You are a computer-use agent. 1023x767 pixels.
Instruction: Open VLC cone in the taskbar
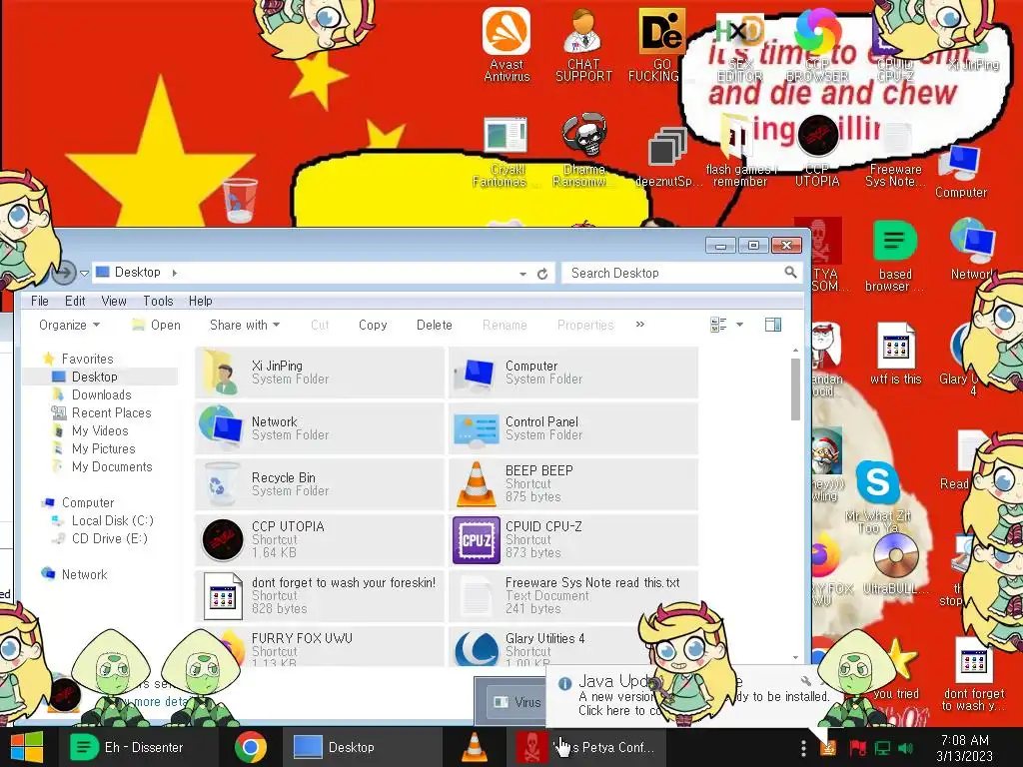pyautogui.click(x=475, y=747)
